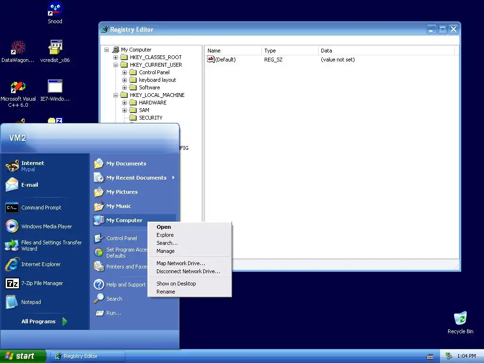Select (Default) value row
The height and width of the screenshot is (363, 484).
pos(222,59)
